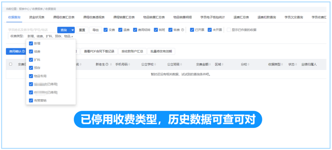Open the 收据查询 tab
Screen dimensions: 332x150
[x=14, y=17]
